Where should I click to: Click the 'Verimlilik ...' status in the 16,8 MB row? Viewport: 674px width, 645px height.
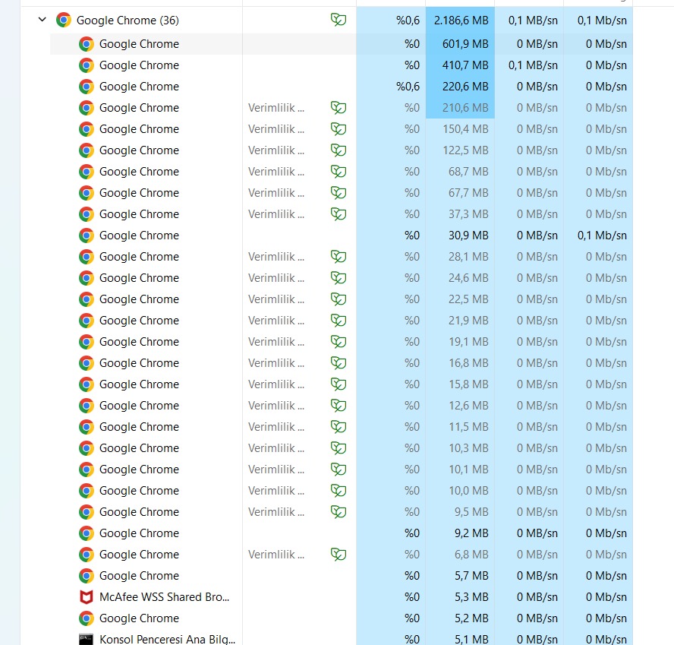276,363
